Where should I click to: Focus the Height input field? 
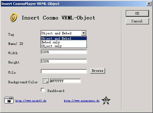[x=64, y=61]
